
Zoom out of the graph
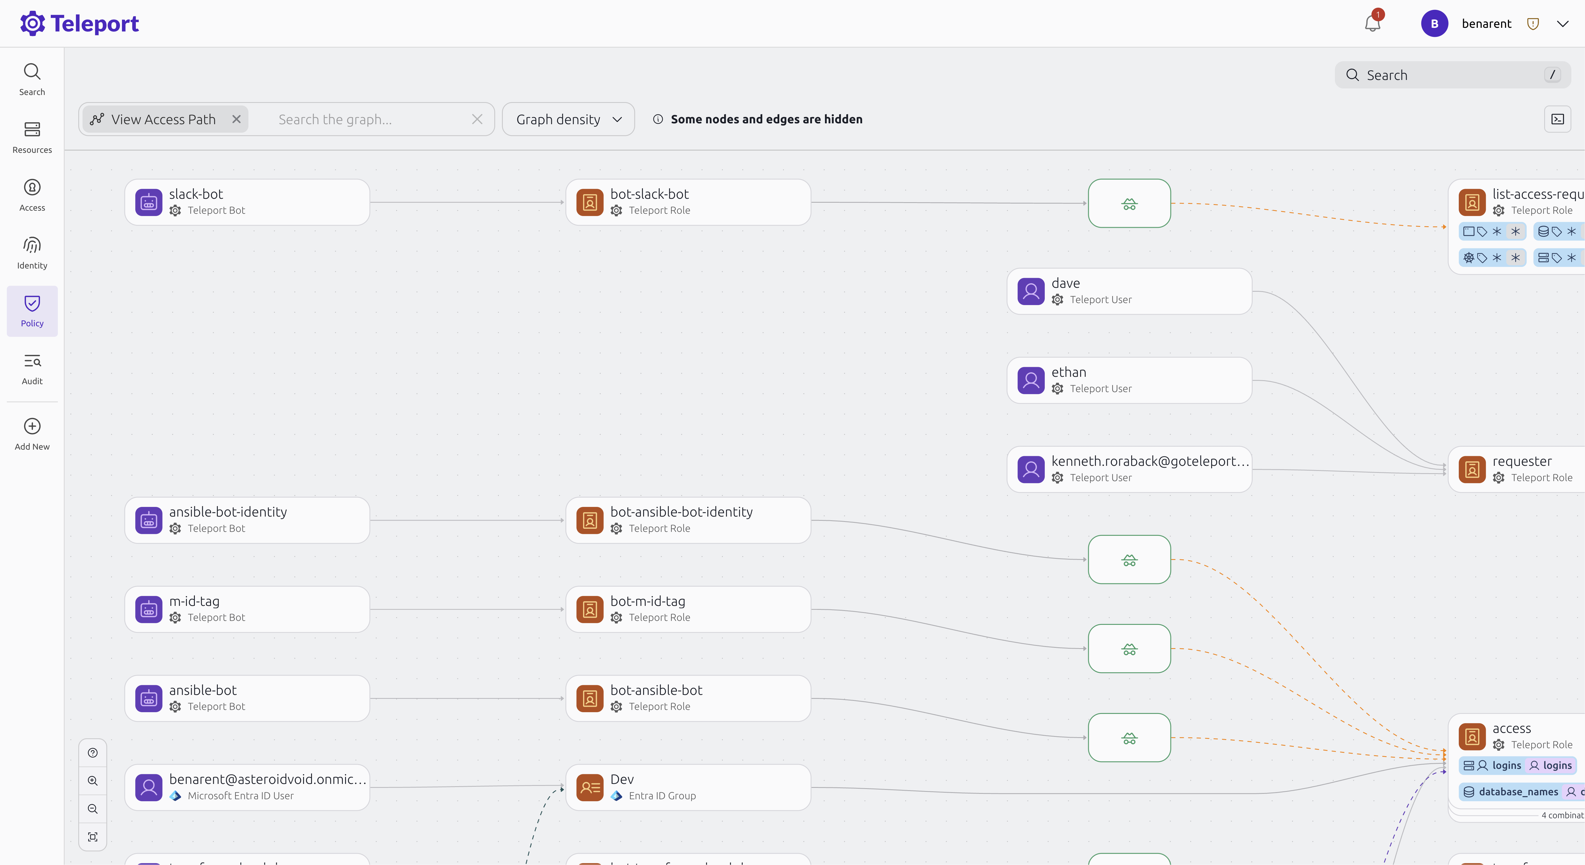pyautogui.click(x=93, y=809)
